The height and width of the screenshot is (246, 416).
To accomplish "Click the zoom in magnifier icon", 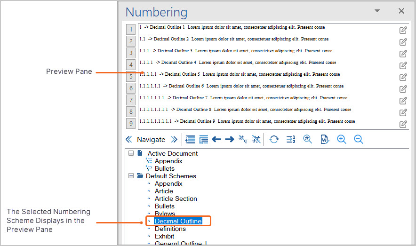I will click(x=342, y=139).
